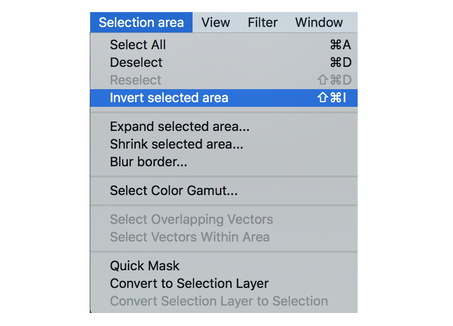
Task: Click the Deselect menu entry
Action: click(x=136, y=63)
